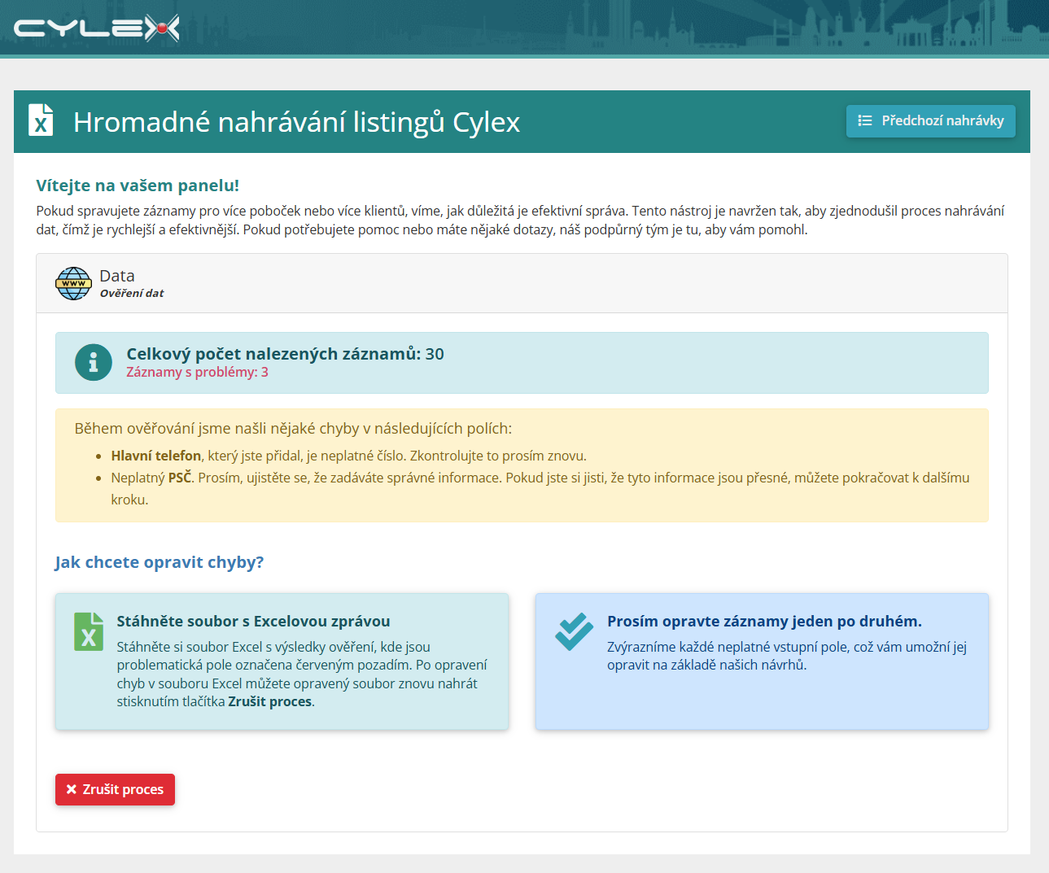This screenshot has height=873, width=1049.
Task: Click the list icon in Předchozí nahrávky button
Action: 865,120
